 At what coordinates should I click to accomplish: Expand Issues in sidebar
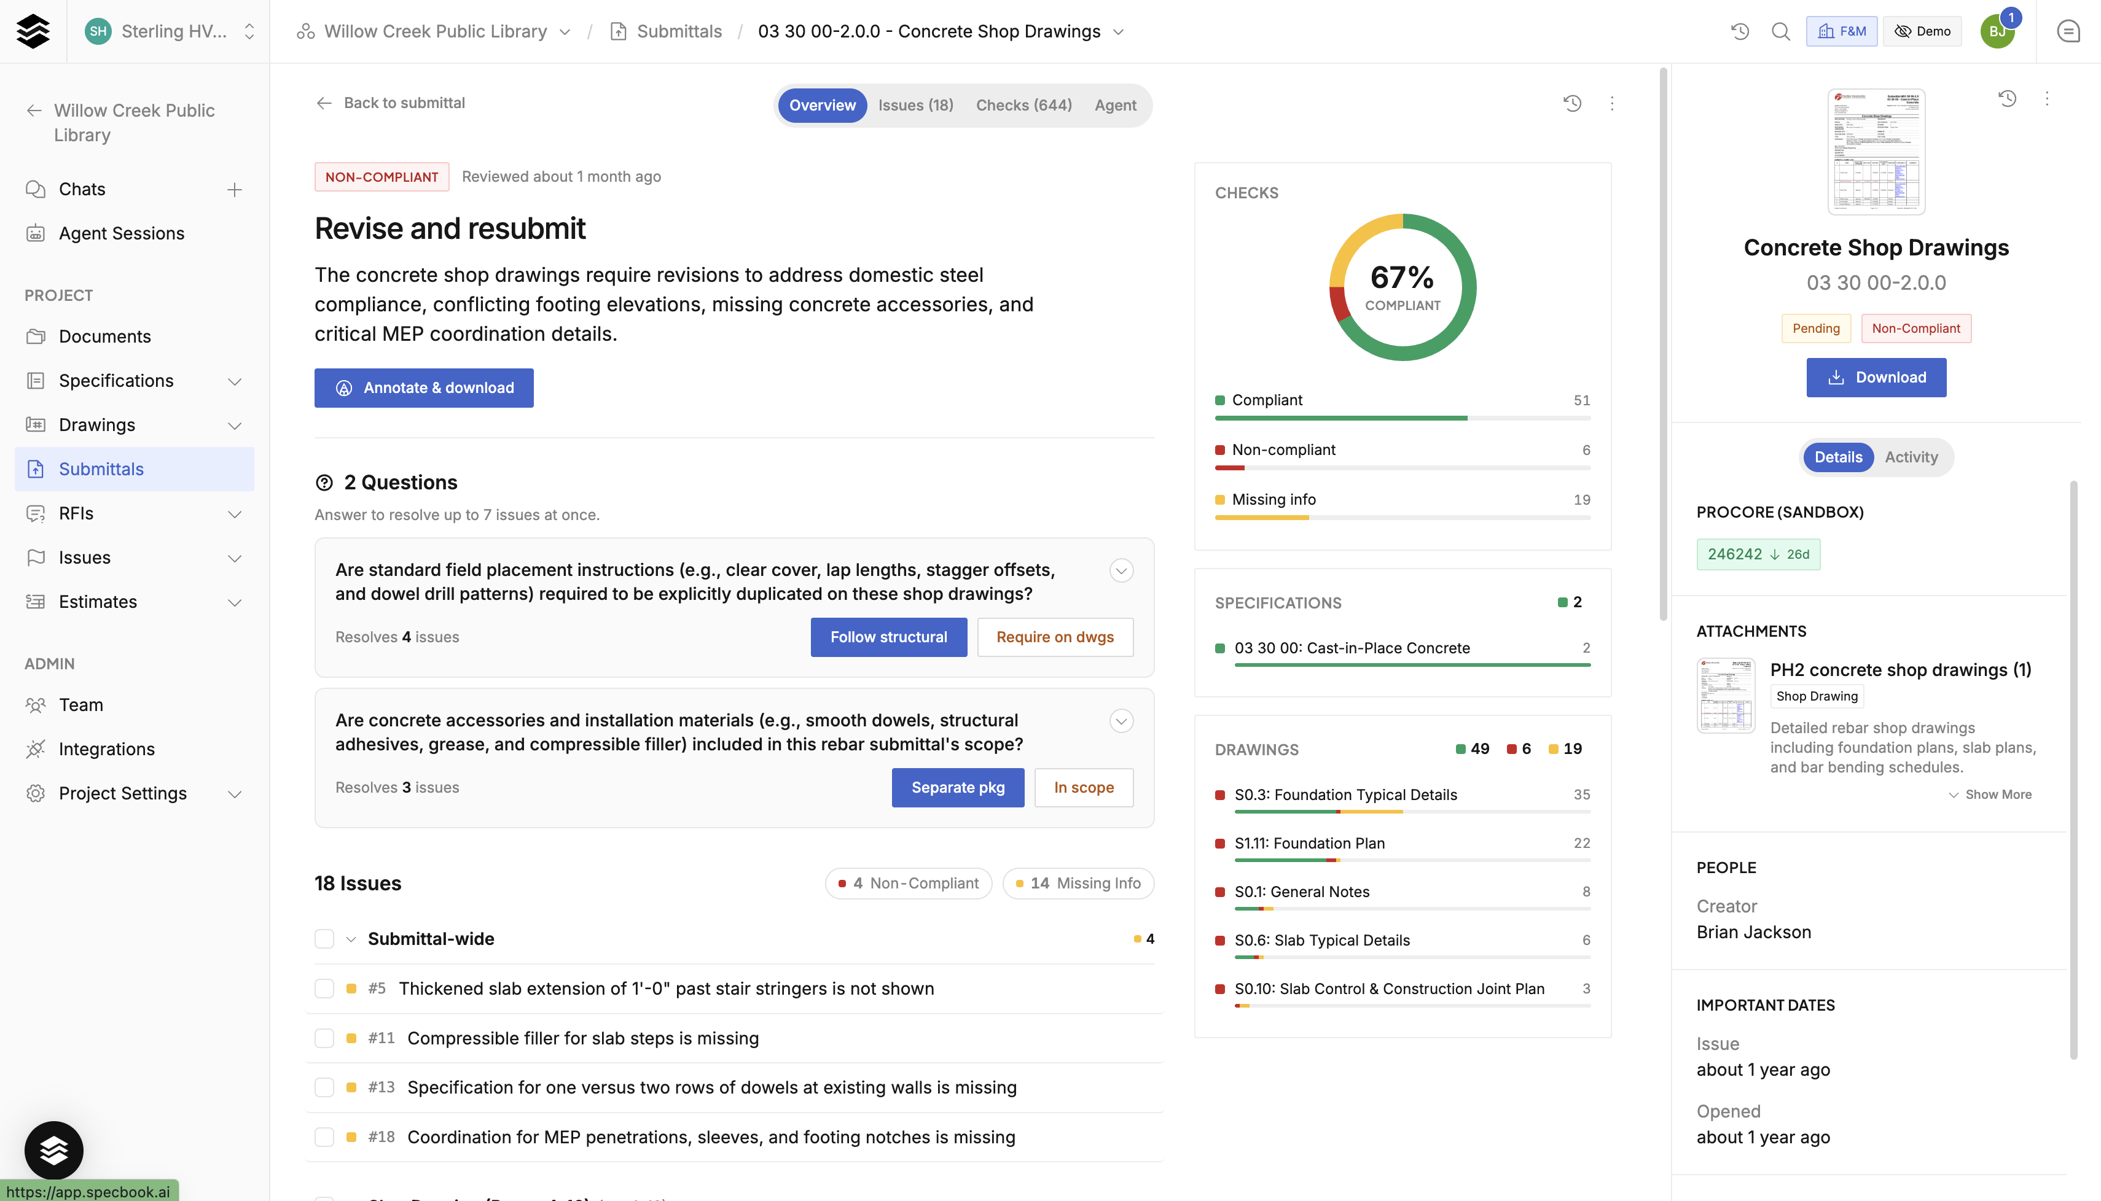[x=235, y=558]
